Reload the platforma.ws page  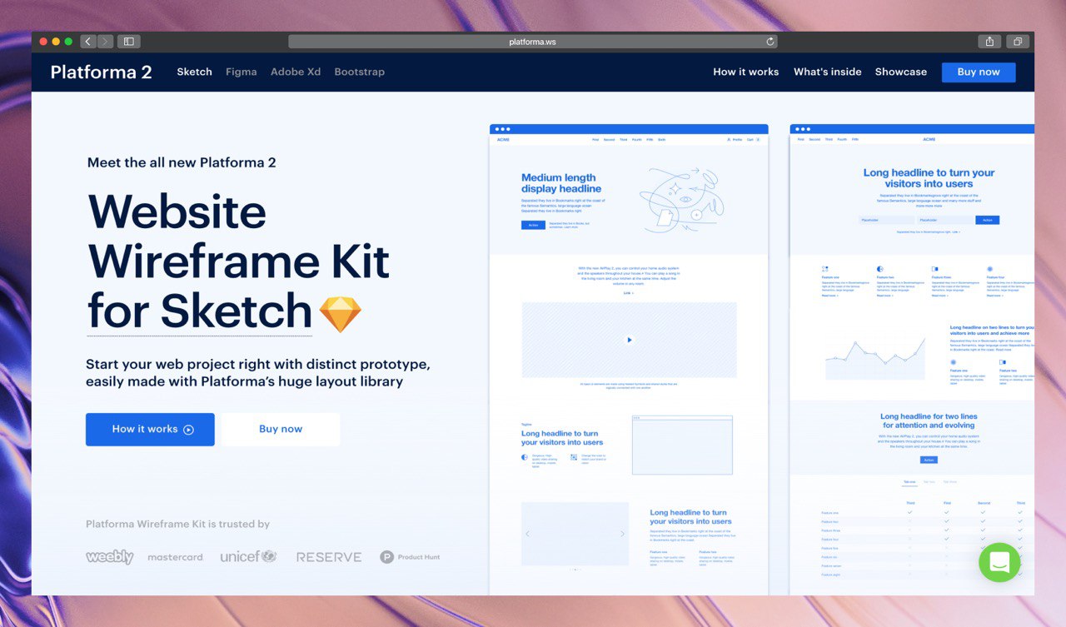click(x=770, y=42)
